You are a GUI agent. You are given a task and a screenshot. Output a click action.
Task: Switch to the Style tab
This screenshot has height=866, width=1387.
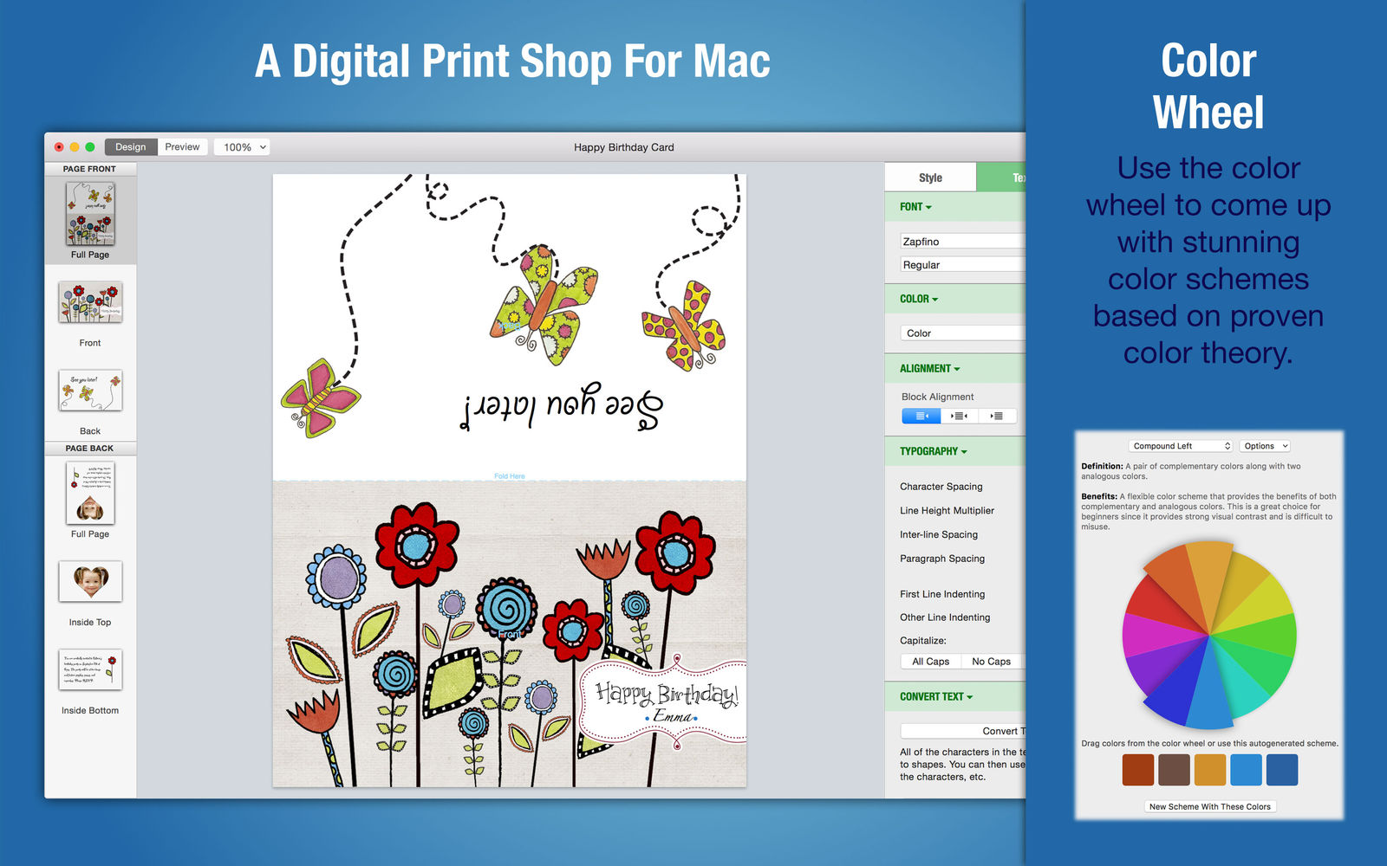click(x=930, y=178)
